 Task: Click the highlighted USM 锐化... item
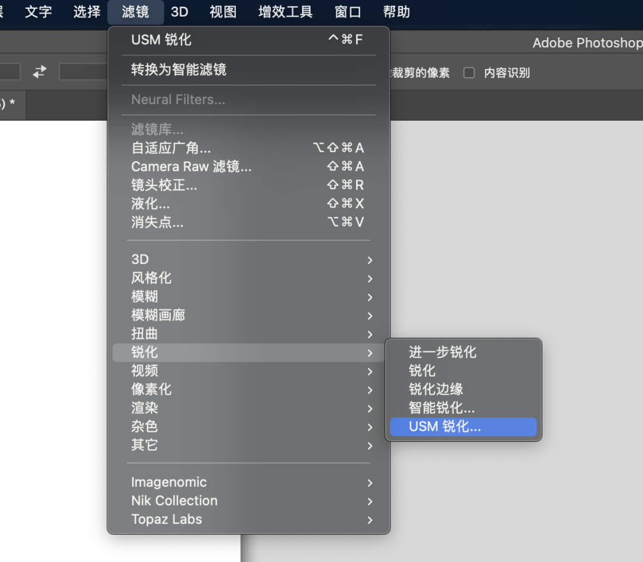point(463,427)
